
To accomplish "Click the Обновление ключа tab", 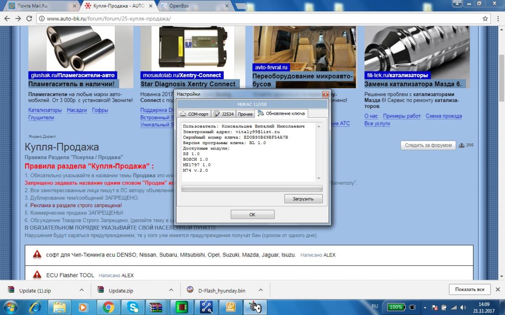I will [x=282, y=113].
